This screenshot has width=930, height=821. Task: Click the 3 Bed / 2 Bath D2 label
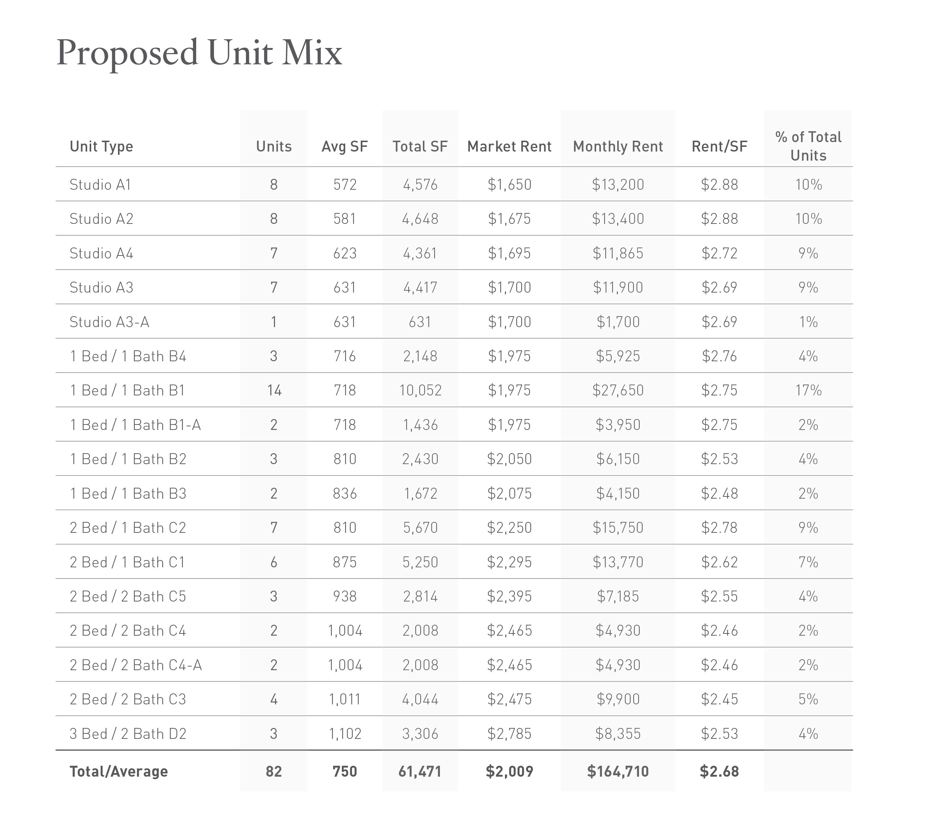(x=128, y=734)
